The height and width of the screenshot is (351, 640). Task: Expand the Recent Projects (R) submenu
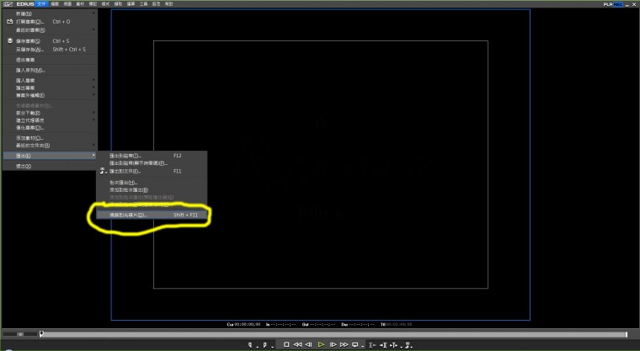click(x=50, y=29)
